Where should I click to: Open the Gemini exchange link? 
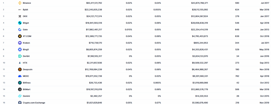[26, 96]
